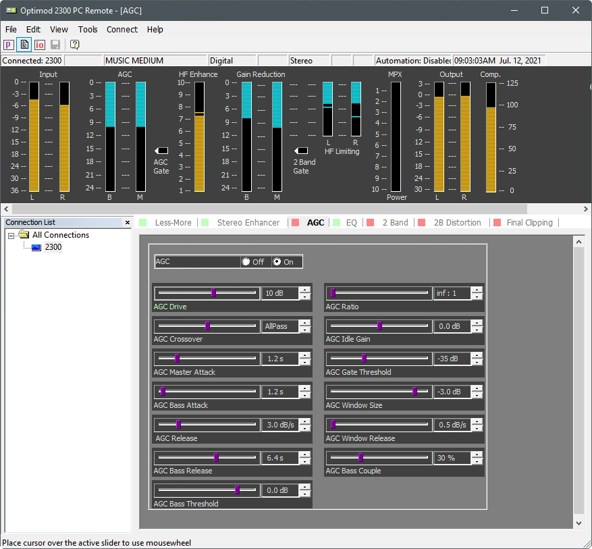Decrease AGC Bass Attack with down arrow

304,395
